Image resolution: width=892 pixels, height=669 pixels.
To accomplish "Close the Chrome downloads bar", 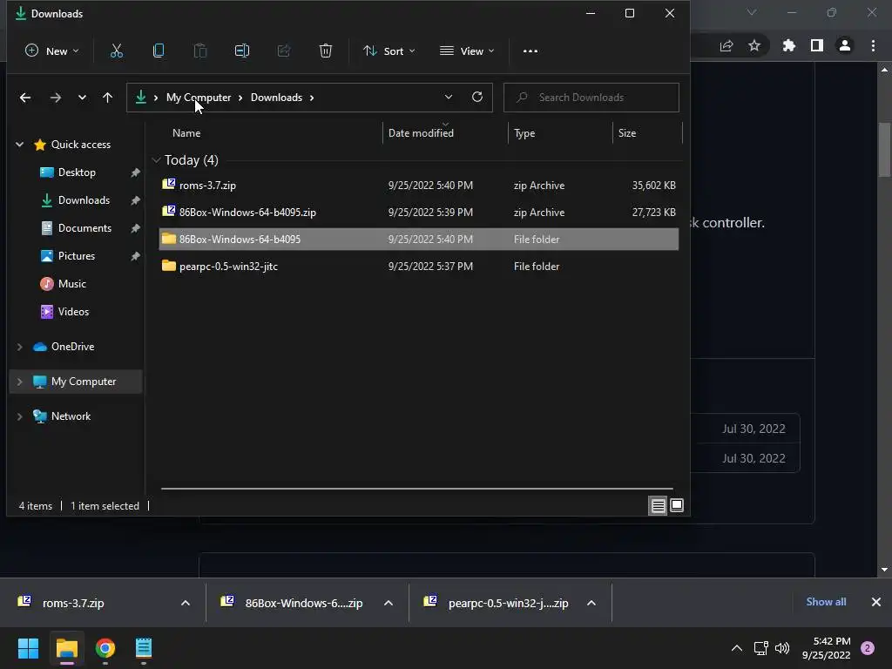I will point(876,602).
